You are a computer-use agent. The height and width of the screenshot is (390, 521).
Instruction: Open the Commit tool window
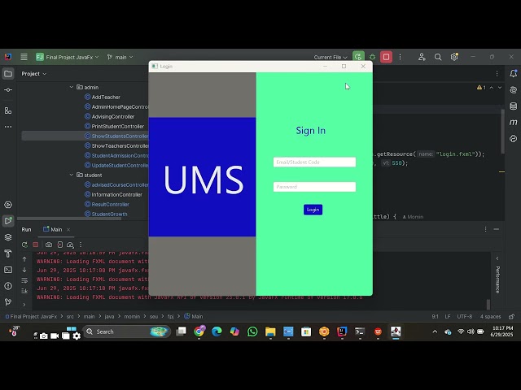(x=8, y=90)
